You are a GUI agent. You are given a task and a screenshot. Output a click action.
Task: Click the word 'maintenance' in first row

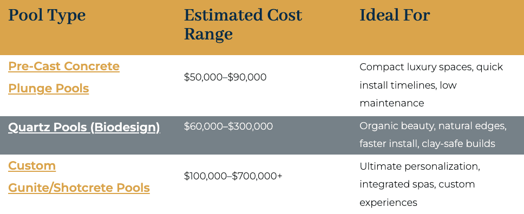[x=392, y=103]
